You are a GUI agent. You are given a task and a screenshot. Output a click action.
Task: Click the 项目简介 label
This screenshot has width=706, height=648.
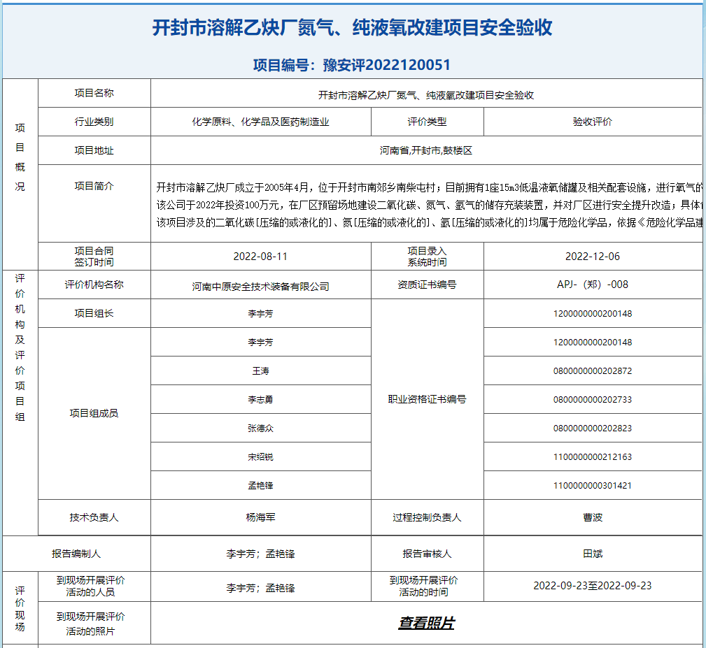(94, 186)
